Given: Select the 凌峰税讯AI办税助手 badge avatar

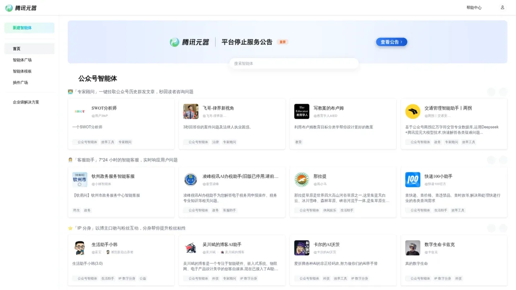Looking at the screenshot, I should click(x=191, y=180).
